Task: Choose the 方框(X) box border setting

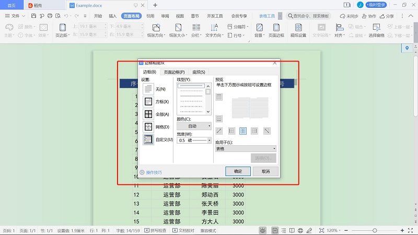Action: point(148,101)
